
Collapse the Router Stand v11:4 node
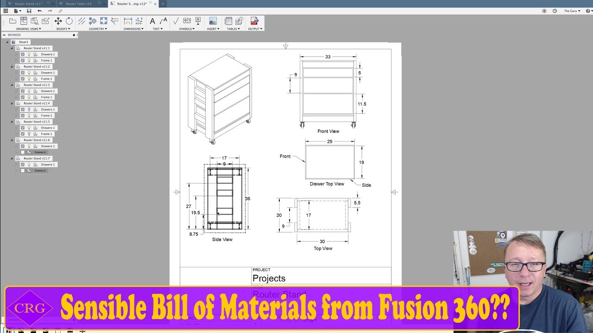(12, 103)
